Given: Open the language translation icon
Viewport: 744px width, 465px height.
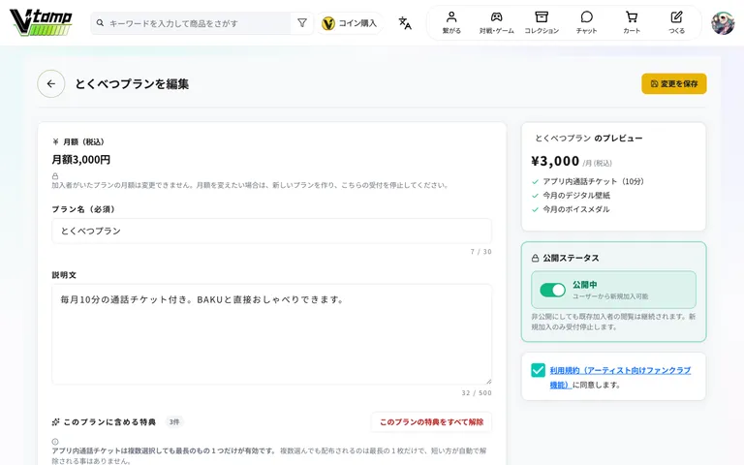Looking at the screenshot, I should point(405,23).
